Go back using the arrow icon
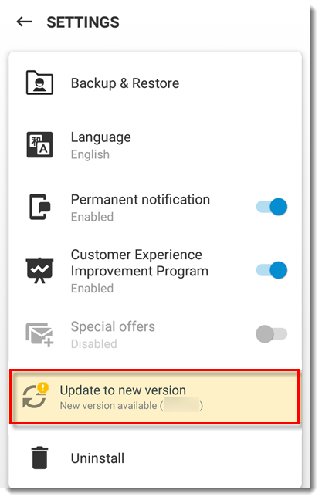The image size is (322, 500). 24,22
